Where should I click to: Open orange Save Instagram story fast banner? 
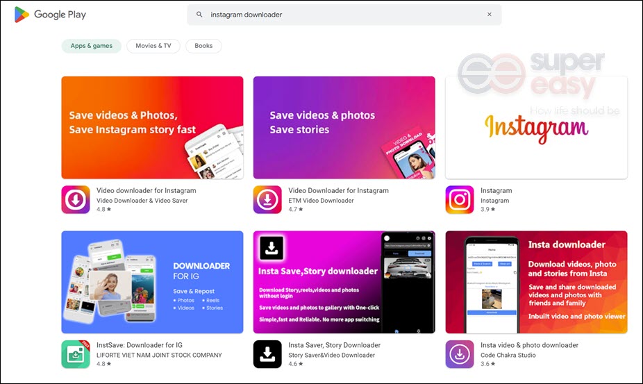click(152, 128)
